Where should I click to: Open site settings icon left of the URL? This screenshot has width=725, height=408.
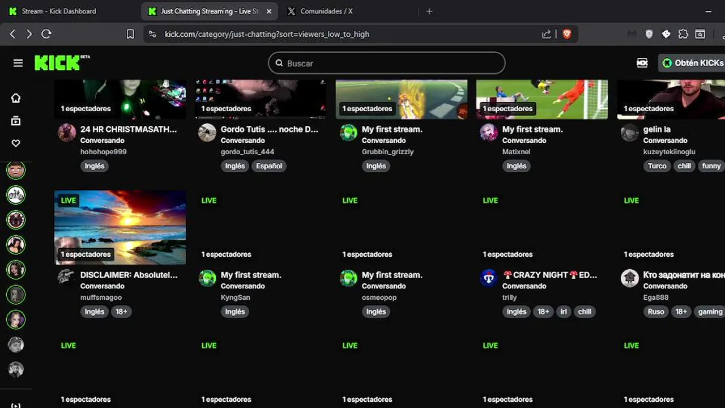[x=152, y=34]
